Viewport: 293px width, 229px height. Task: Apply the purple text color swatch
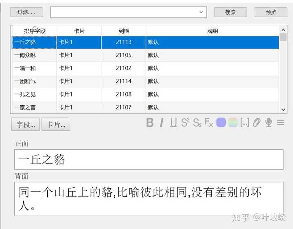221,122
